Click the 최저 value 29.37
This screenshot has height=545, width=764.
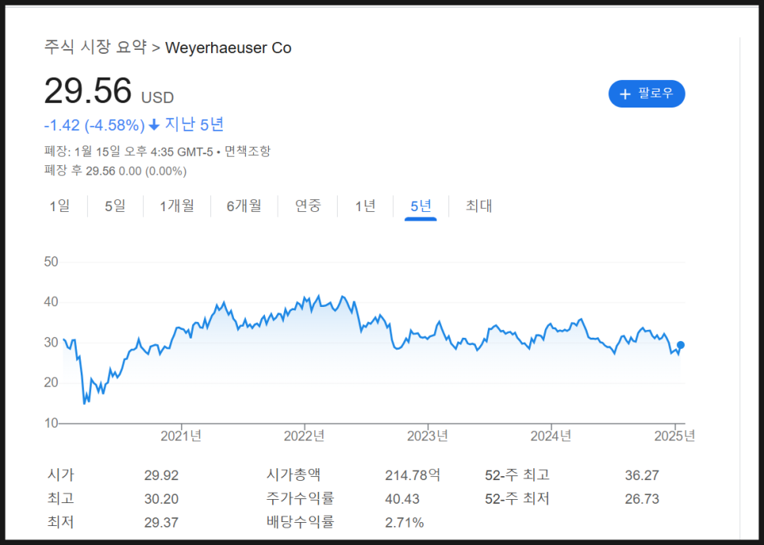[x=161, y=523]
